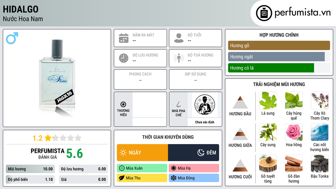The height and width of the screenshot is (189, 336).
Task: Click the clock icon beside Độ lưu hương
Action: click(x=124, y=58)
